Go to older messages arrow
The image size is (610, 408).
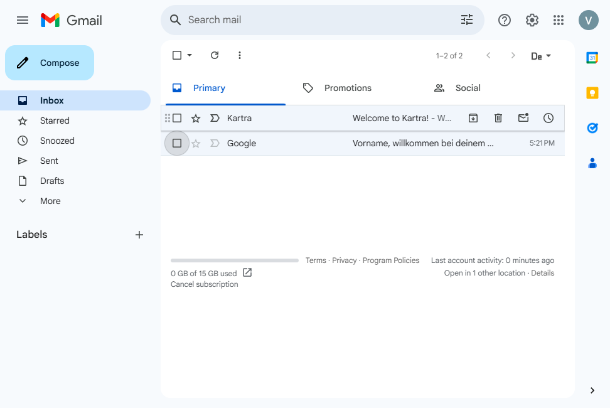pos(513,55)
